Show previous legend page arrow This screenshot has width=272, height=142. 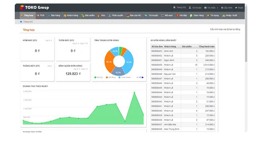coord(137,77)
